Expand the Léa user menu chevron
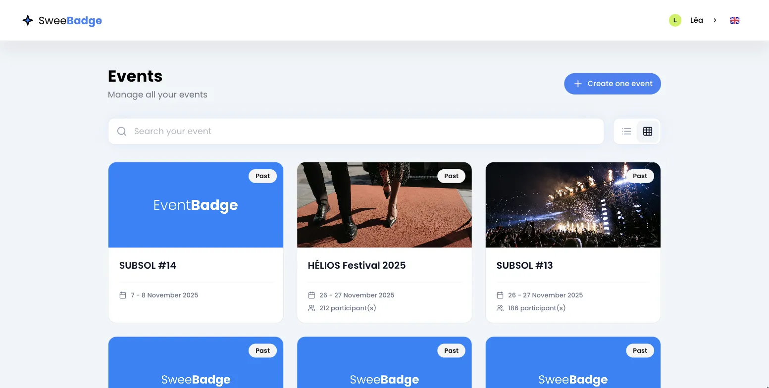 (x=715, y=20)
